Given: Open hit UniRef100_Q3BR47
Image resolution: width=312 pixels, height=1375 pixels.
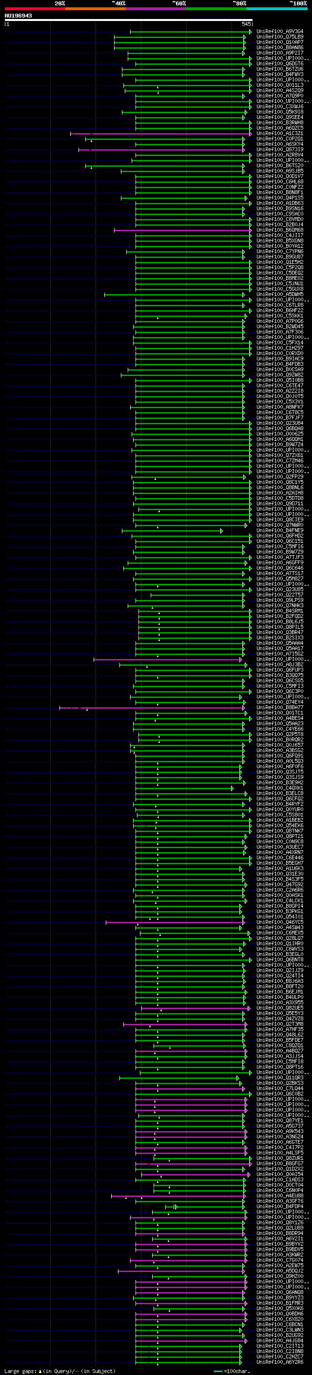Looking at the screenshot, I should [280, 633].
